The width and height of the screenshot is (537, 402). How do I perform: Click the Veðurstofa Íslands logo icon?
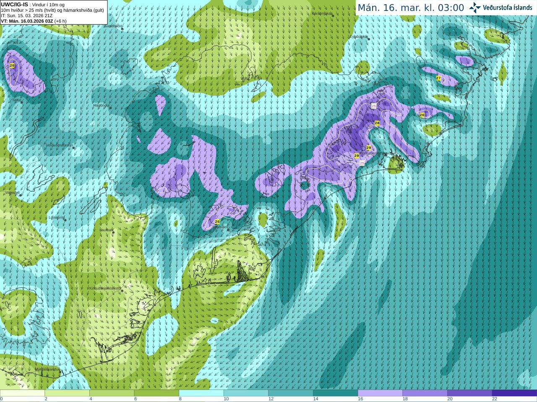point(474,8)
